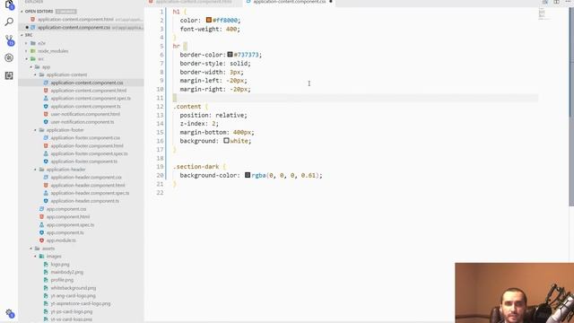Click the rgba black color swatch

tap(248, 175)
